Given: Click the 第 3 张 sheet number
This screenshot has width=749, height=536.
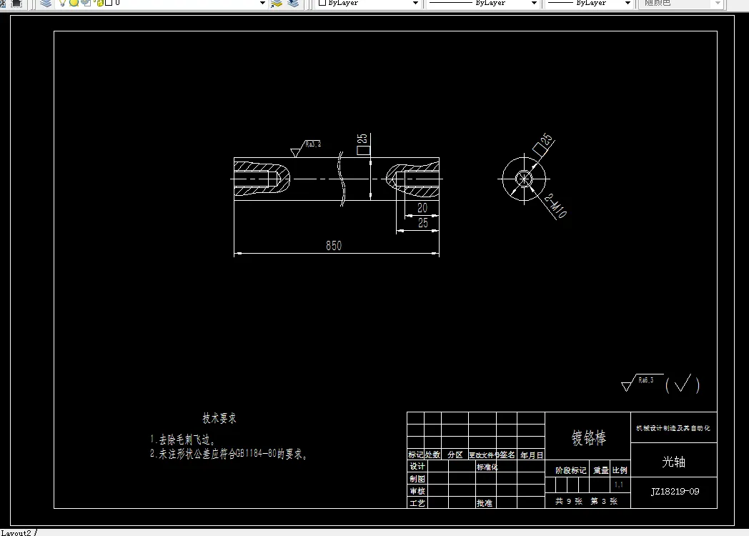Looking at the screenshot, I should (x=604, y=501).
